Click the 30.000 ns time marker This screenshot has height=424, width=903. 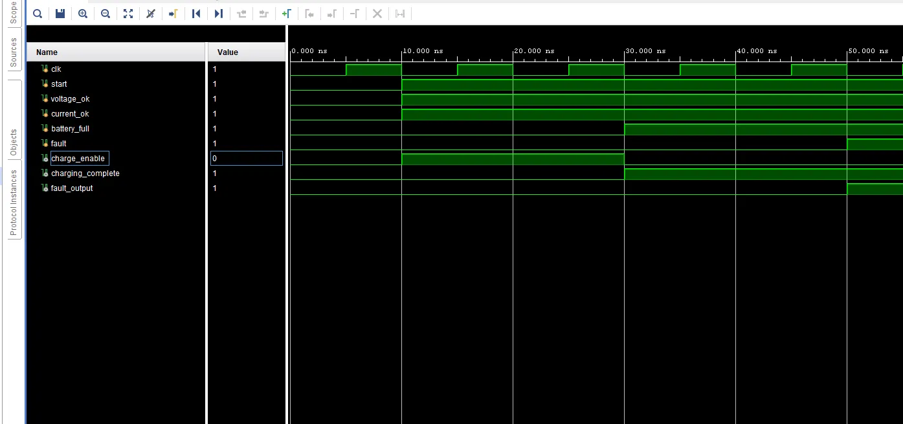(x=646, y=50)
